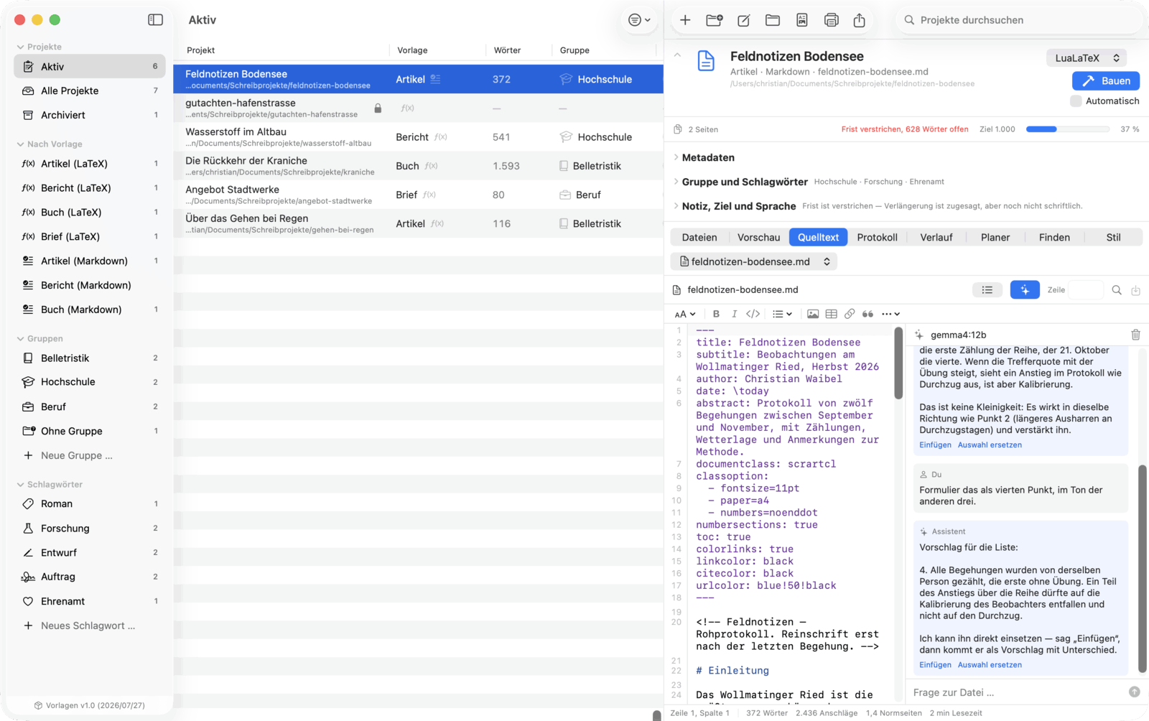Switch to the Stil tab
Screen dimensions: 1149x721
point(1113,238)
